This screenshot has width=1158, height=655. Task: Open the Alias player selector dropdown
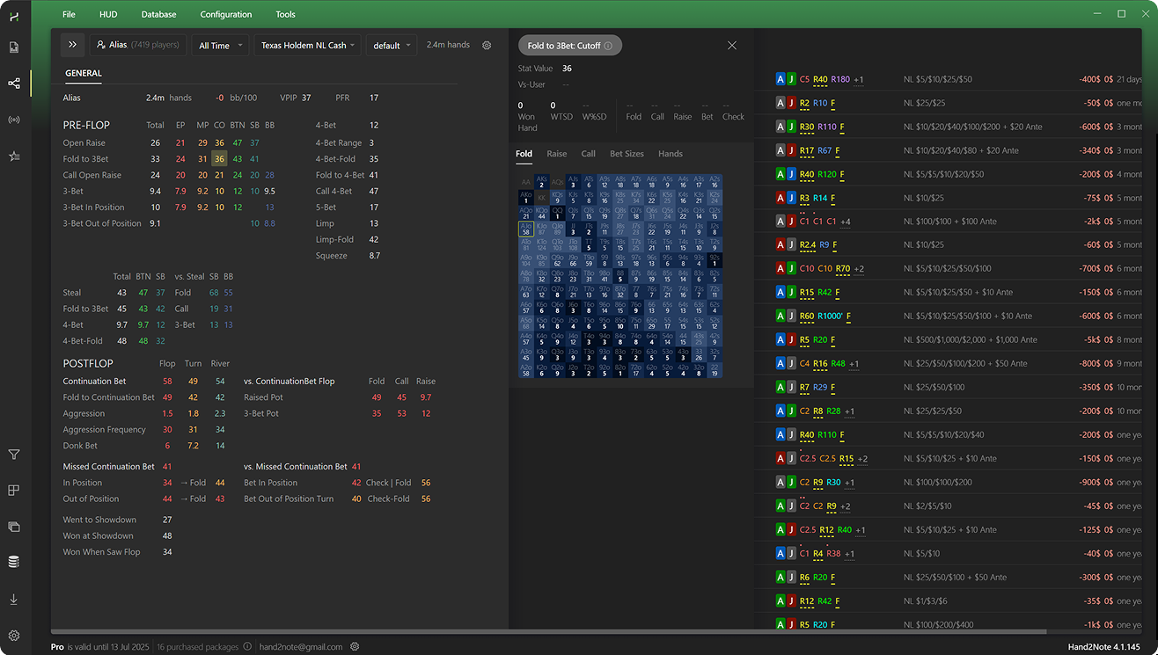coord(138,45)
